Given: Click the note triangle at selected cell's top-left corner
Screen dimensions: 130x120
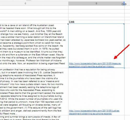Looking at the screenshot, I should pyautogui.click(x=68, y=24).
